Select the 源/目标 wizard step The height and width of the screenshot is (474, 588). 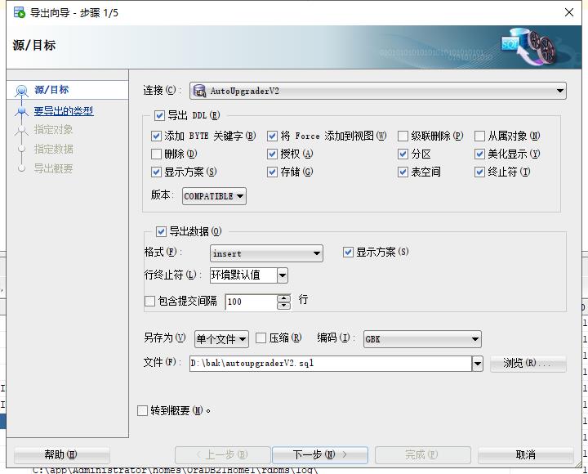pos(51,90)
